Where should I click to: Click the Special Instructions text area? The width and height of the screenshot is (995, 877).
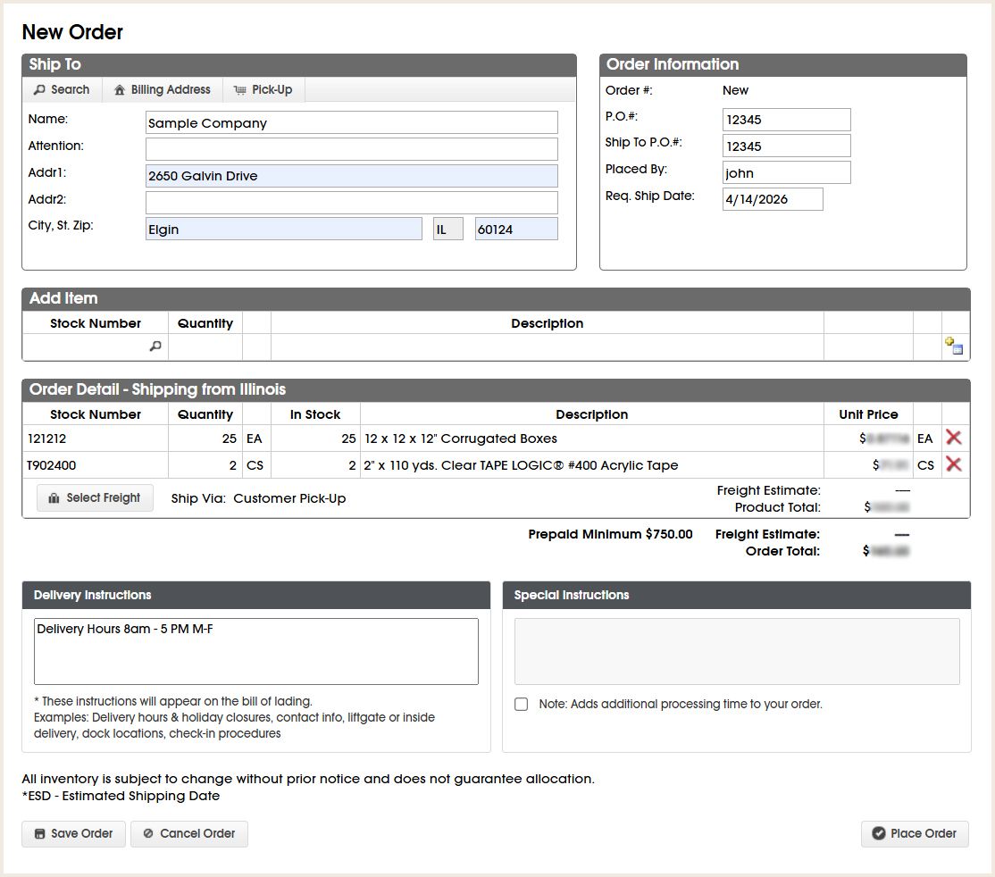tap(737, 652)
